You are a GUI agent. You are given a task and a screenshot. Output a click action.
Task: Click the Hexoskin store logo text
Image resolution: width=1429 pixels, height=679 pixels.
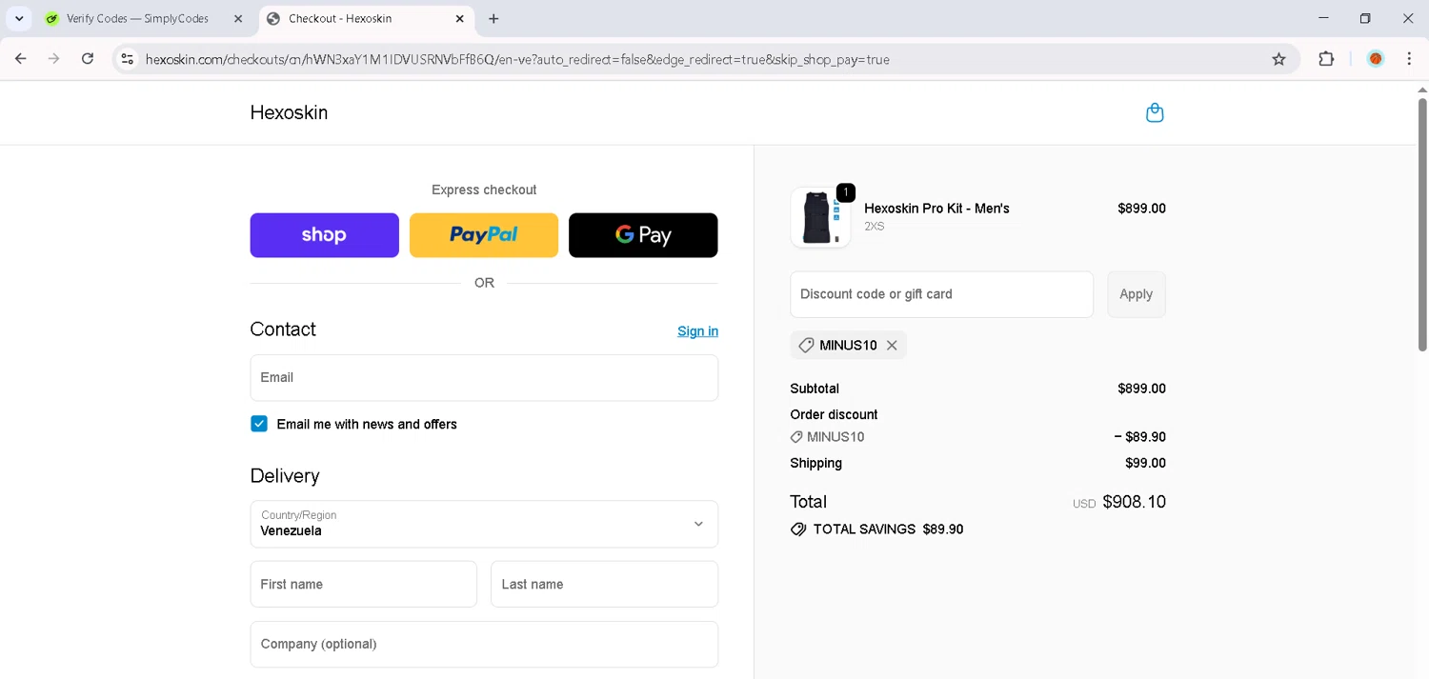click(289, 112)
